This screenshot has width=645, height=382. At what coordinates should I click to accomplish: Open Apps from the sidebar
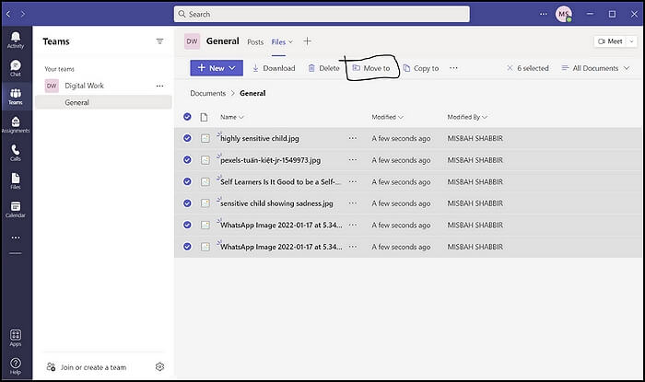pos(16,337)
